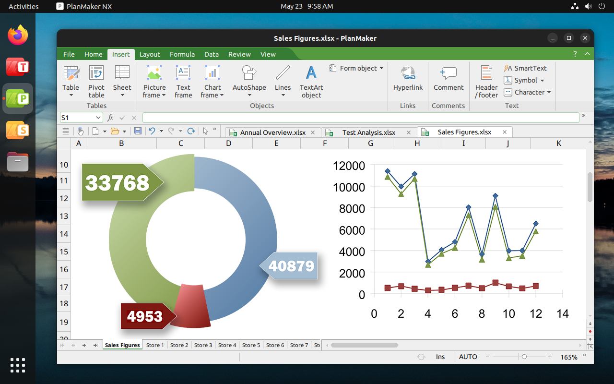The image size is (614, 384).
Task: Open the cell reference S1 dropdown
Action: tap(98, 118)
